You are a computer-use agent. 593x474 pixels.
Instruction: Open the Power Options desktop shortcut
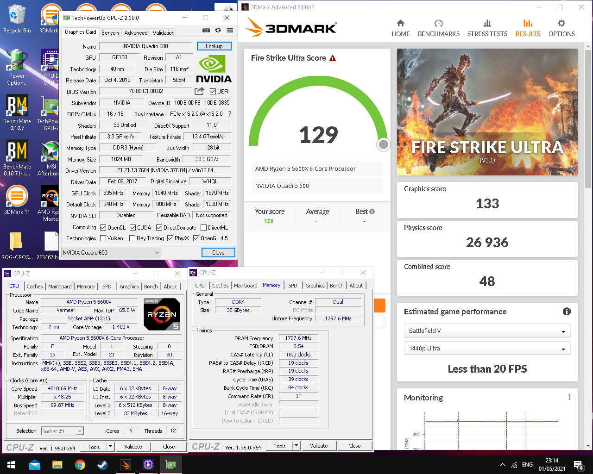coord(17,68)
